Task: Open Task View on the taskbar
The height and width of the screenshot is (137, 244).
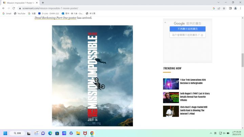Action: click(29, 133)
